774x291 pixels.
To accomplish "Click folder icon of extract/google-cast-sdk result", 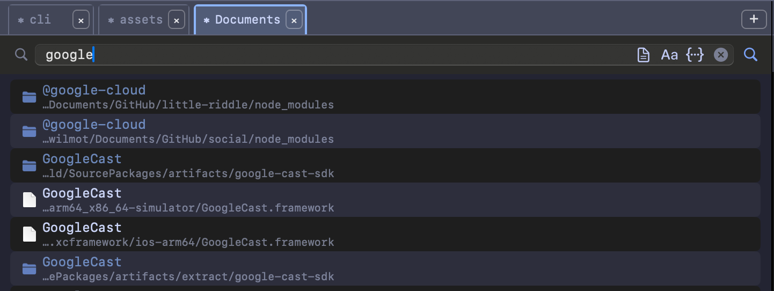I will [x=29, y=269].
